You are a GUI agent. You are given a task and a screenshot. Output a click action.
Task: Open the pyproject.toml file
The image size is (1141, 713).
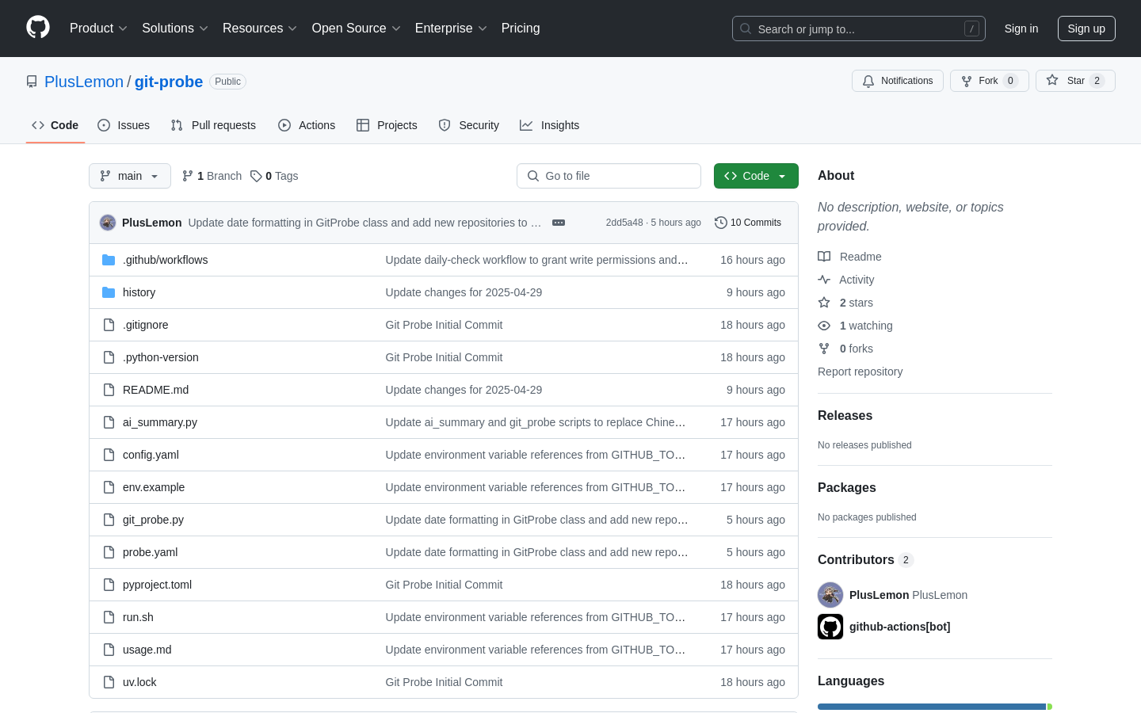(157, 585)
